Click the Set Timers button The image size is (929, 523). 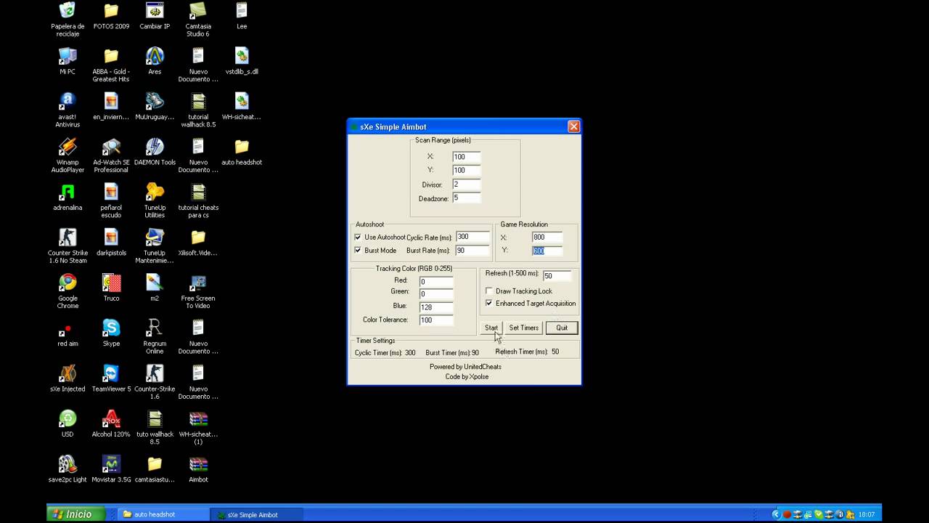click(x=523, y=328)
